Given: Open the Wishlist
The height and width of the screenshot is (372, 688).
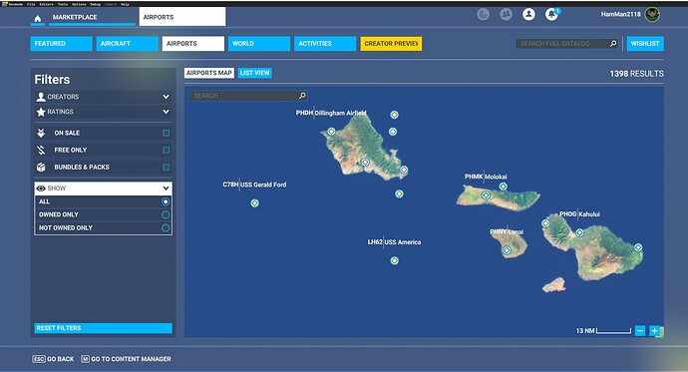Looking at the screenshot, I should tap(645, 44).
